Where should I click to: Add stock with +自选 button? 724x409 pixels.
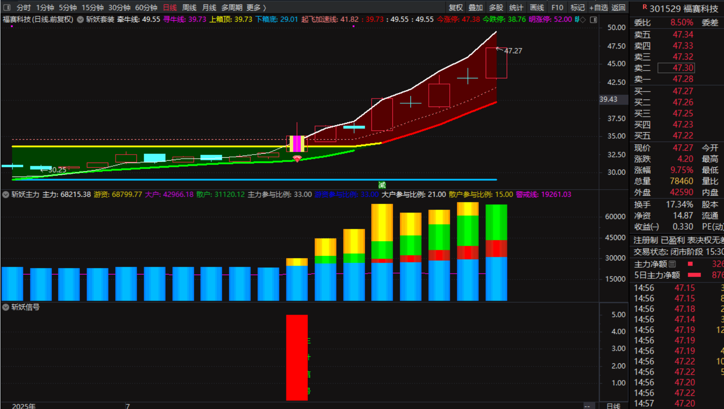click(x=599, y=7)
